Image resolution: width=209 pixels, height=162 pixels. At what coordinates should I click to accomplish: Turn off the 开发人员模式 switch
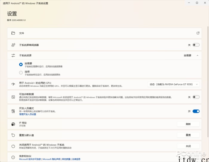coord(196,111)
